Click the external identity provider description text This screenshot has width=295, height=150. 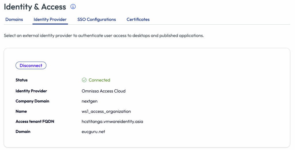point(104,36)
